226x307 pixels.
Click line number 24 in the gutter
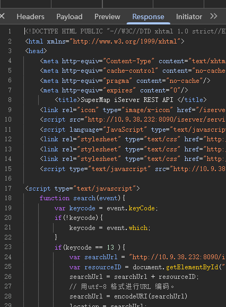point(8,257)
